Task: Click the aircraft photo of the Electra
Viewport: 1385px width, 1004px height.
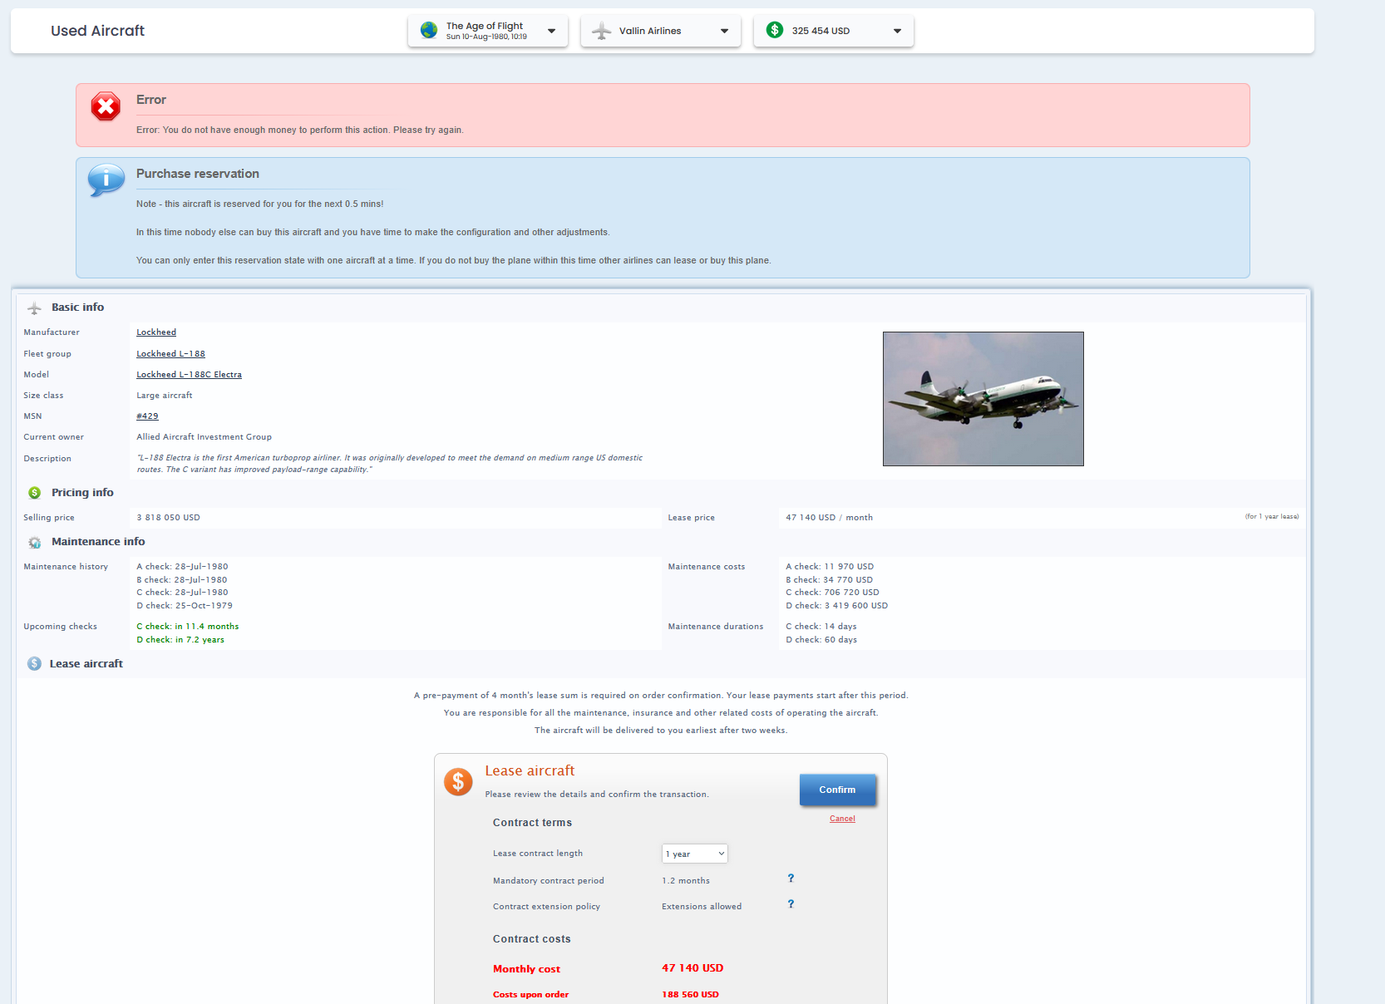Action: [983, 399]
